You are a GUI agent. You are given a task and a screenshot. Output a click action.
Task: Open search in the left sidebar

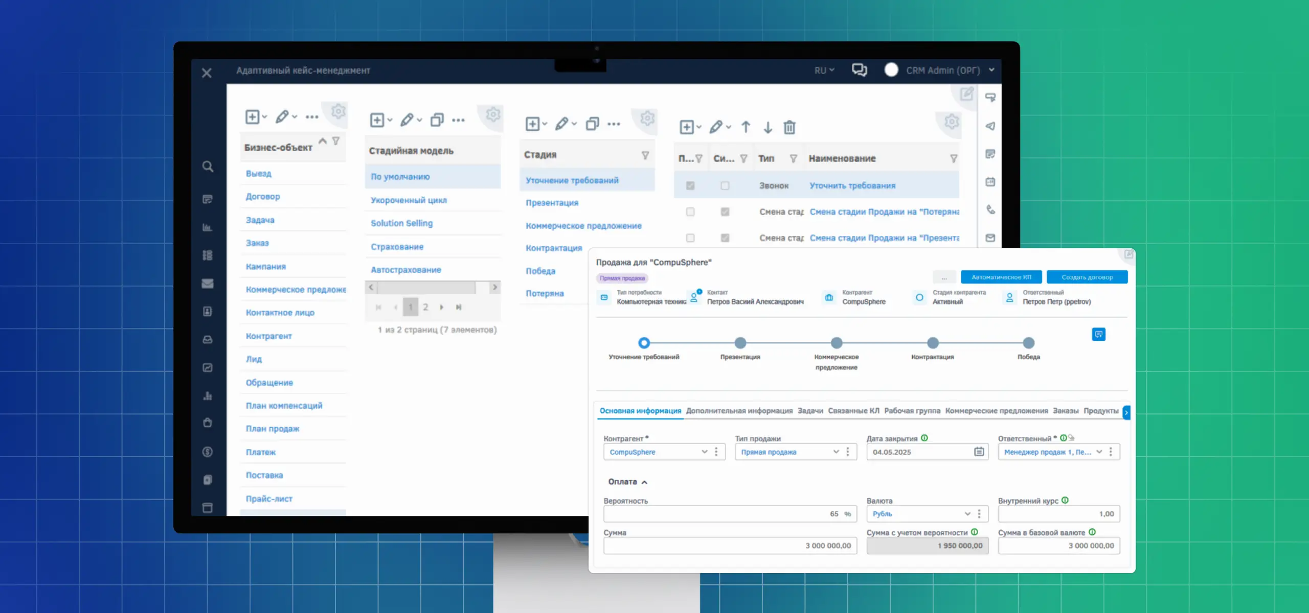208,167
